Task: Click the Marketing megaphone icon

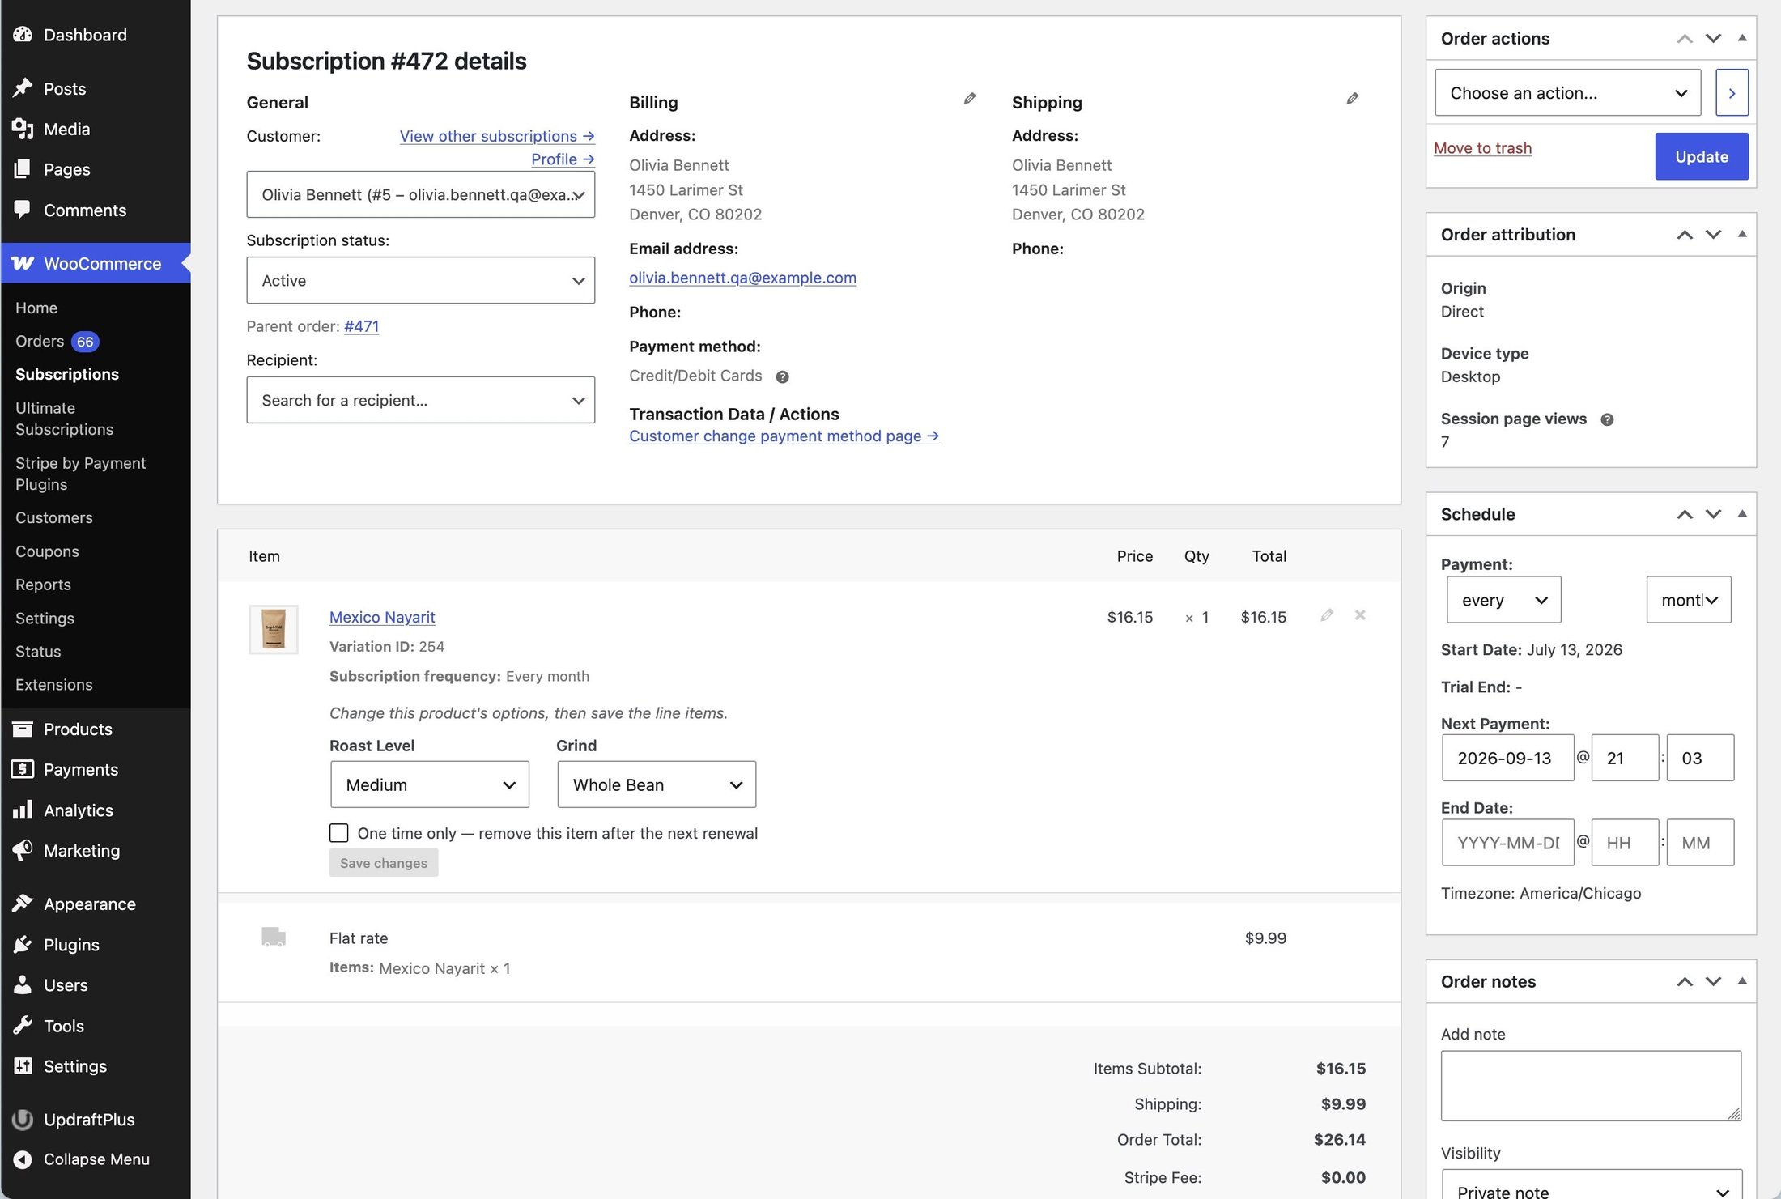Action: click(x=23, y=850)
